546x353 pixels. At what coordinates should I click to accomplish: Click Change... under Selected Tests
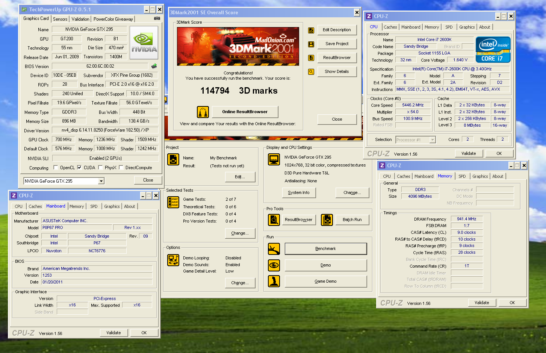pyautogui.click(x=240, y=233)
